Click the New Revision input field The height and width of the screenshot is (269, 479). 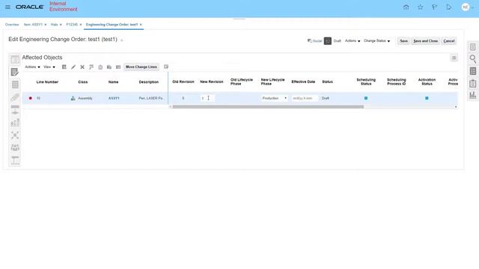pos(207,98)
